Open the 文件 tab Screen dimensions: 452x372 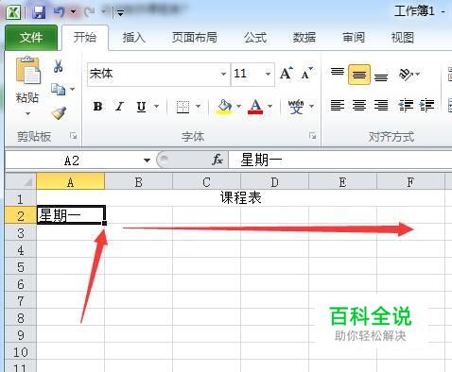(31, 38)
